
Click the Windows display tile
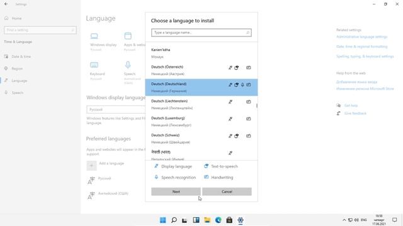(103, 42)
